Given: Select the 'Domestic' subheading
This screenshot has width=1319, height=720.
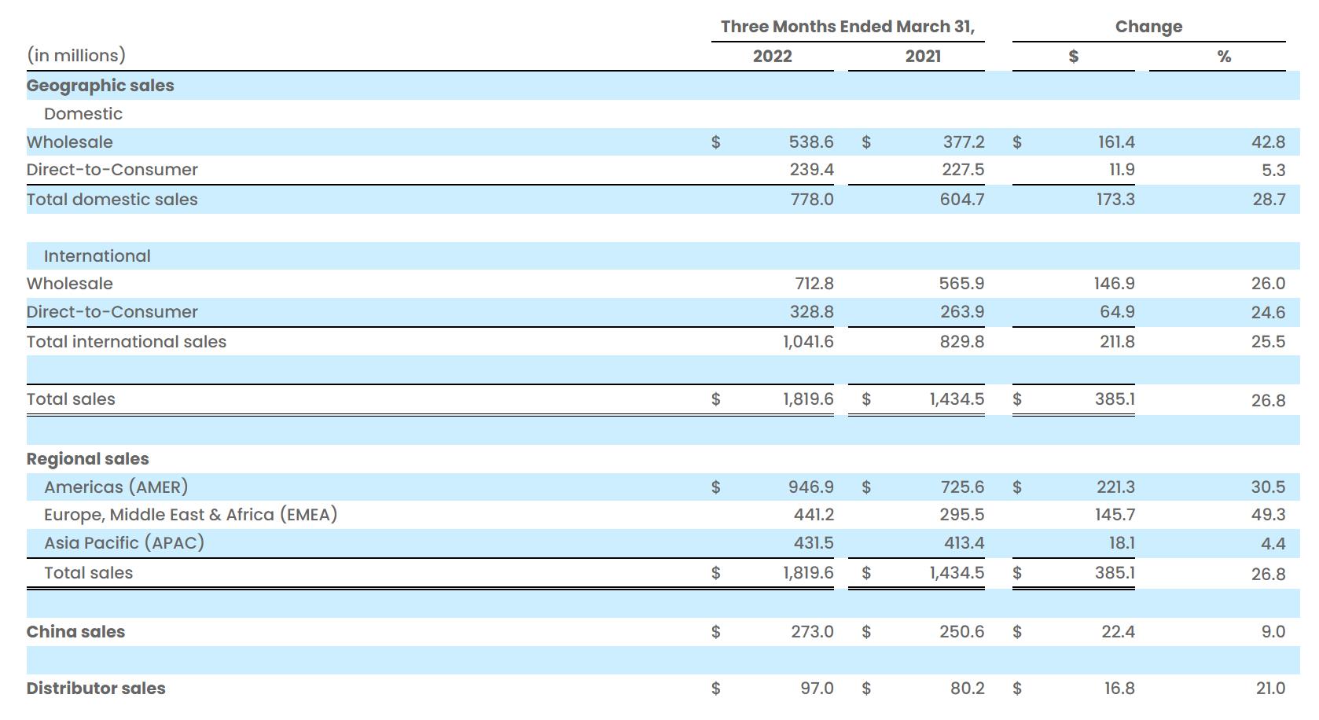Looking at the screenshot, I should [83, 114].
